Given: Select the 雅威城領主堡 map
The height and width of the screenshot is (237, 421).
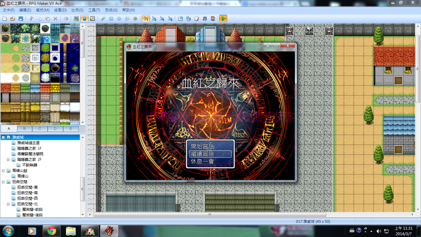Looking at the screenshot, I should click(x=28, y=143).
